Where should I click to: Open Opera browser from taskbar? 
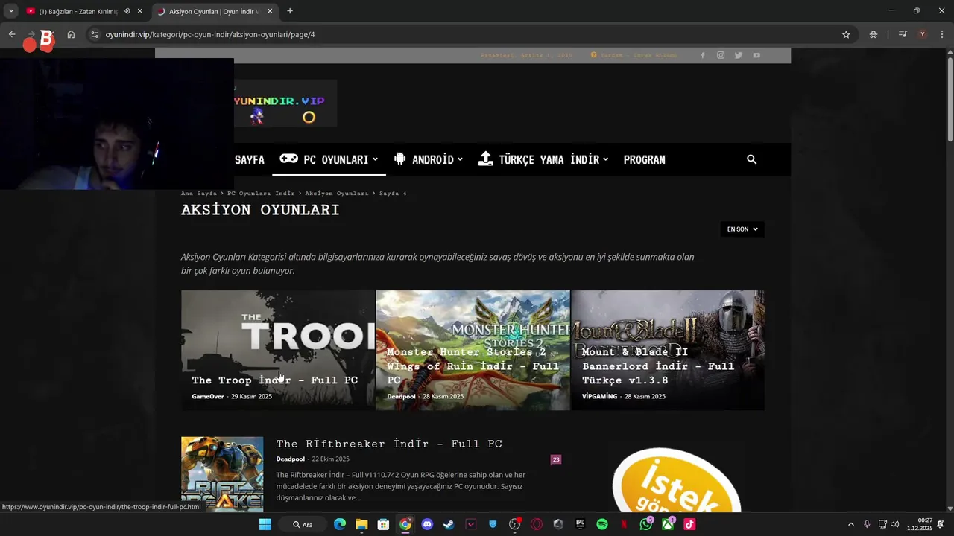coord(537,524)
